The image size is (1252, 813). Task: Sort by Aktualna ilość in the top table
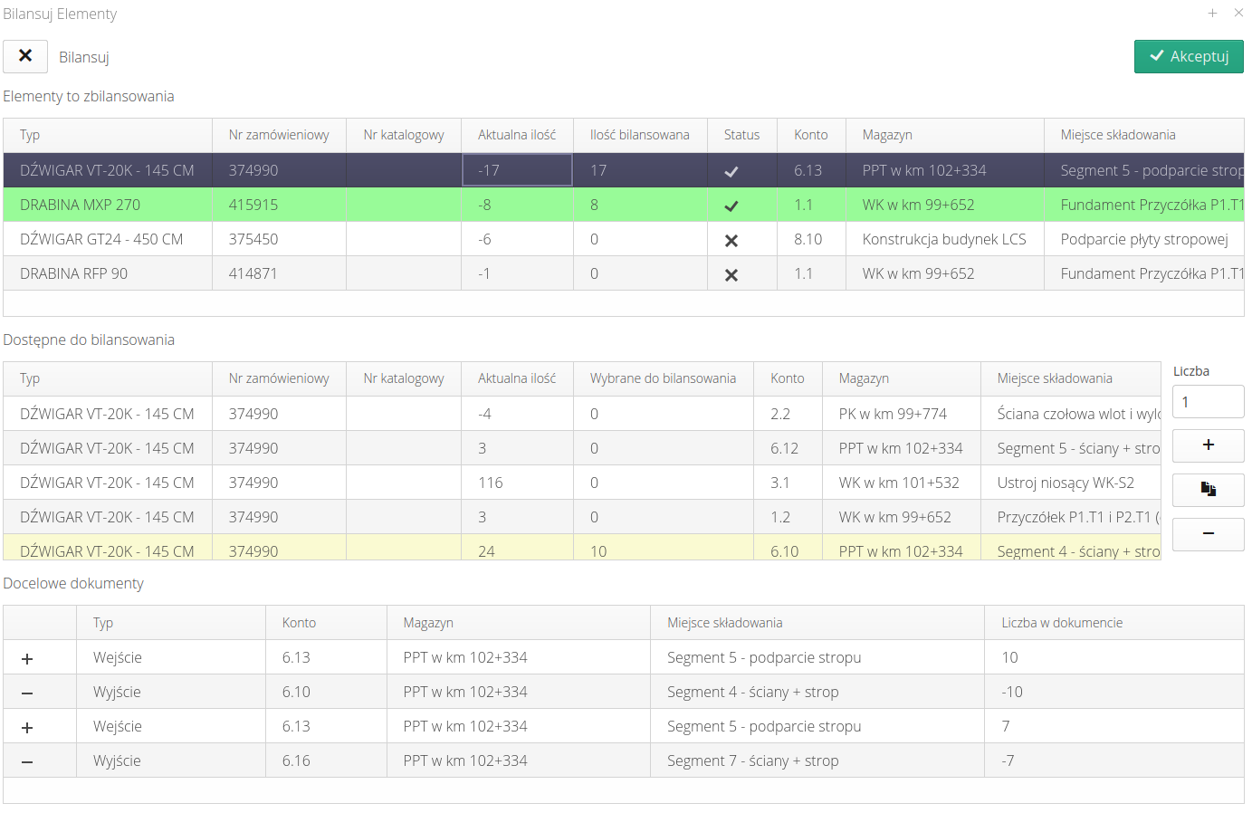[517, 135]
